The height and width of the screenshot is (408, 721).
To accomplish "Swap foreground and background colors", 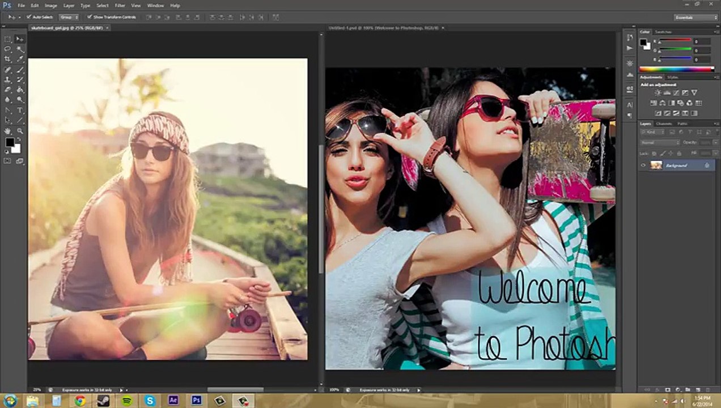I will 19,139.
